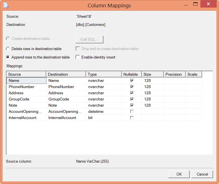Toggle Nullable checkbox for PhoneNumber row
This screenshot has width=219, height=184.
coord(132,87)
